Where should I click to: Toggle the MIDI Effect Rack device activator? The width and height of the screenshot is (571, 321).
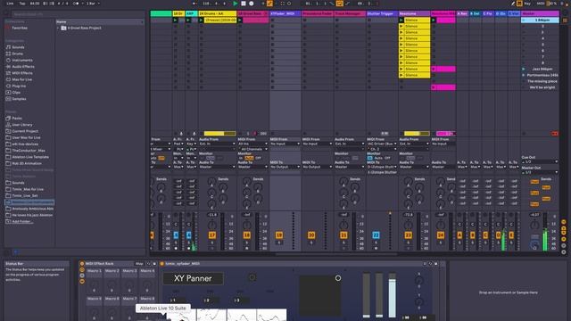point(82,264)
